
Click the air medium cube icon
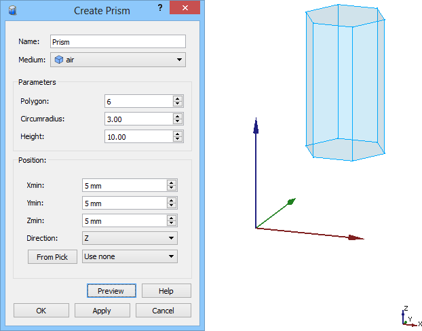click(58, 60)
